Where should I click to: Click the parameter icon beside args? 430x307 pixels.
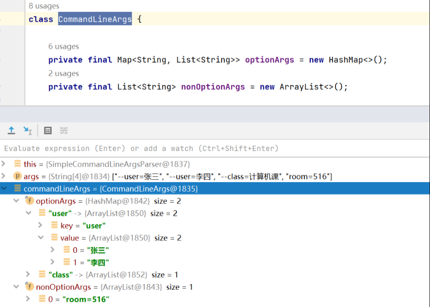[x=18, y=176]
